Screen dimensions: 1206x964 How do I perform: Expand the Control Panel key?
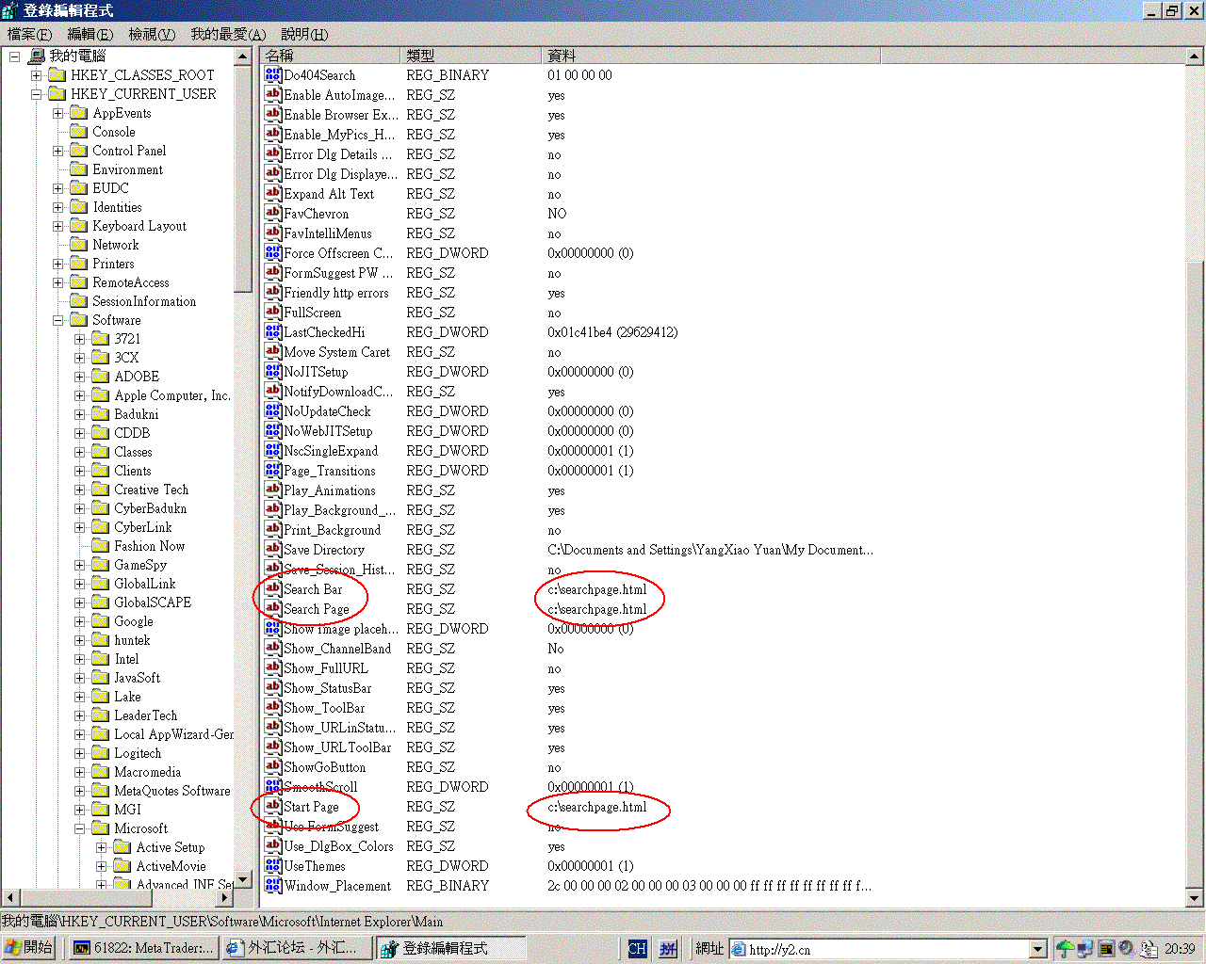58,151
